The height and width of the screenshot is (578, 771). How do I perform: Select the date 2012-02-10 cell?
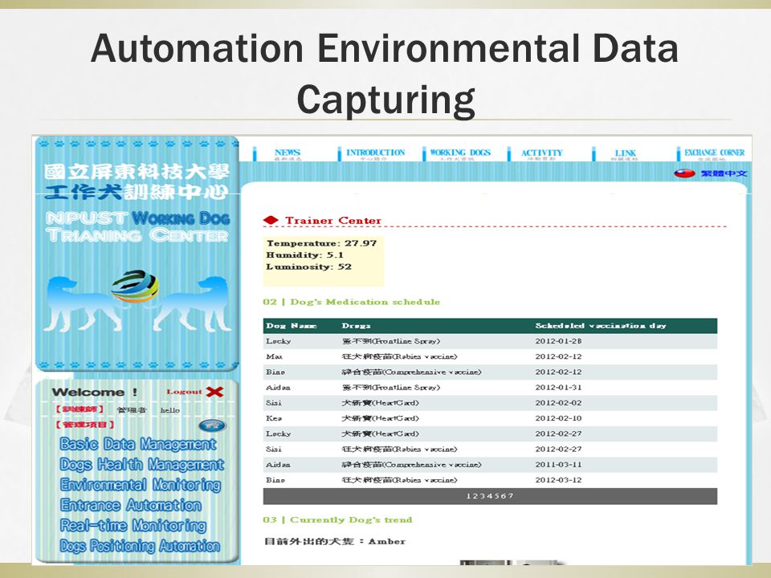tap(558, 418)
